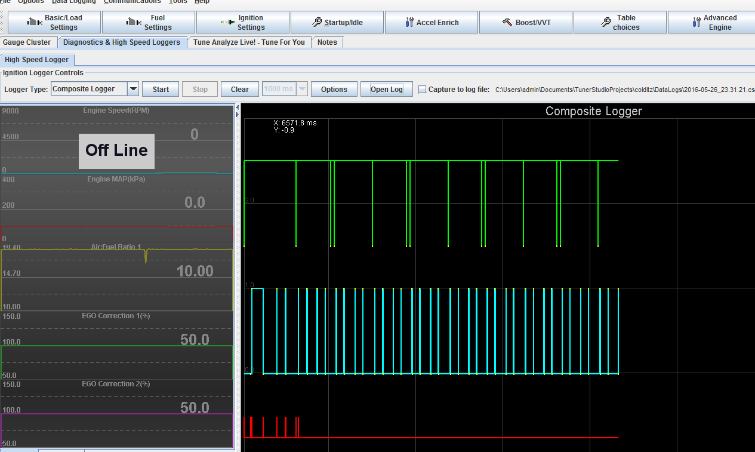
Task: Open the Advanced Engine tools icon
Action: click(696, 23)
